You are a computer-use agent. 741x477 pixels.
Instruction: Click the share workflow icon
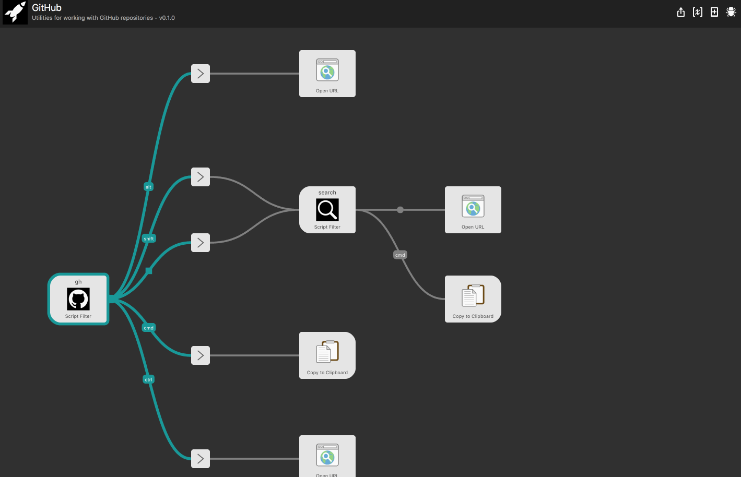[681, 11]
